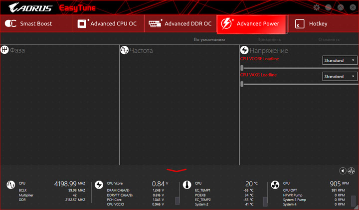359x210 pixels.
Task: Click the DDR 2132.57 MHZ value
Action: (x=75, y=200)
